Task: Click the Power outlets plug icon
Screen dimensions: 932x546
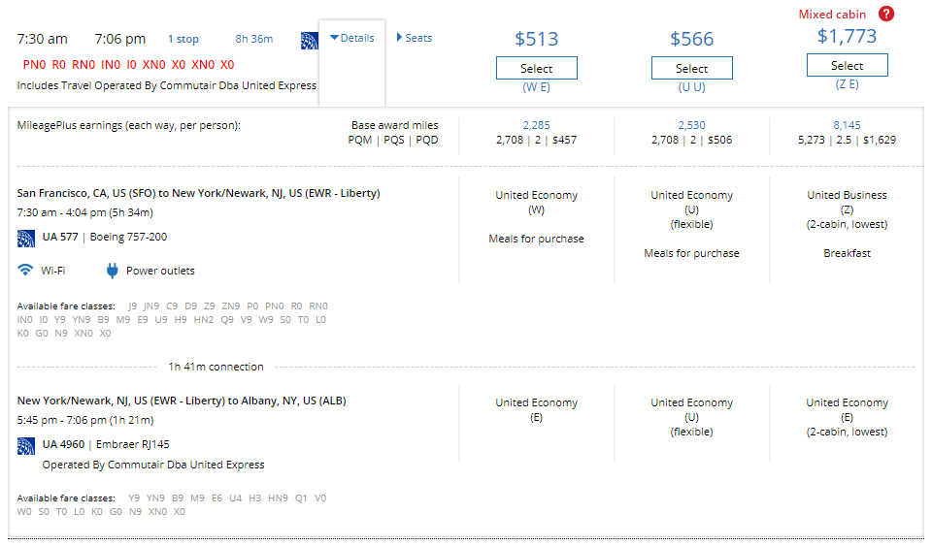Action: (113, 271)
